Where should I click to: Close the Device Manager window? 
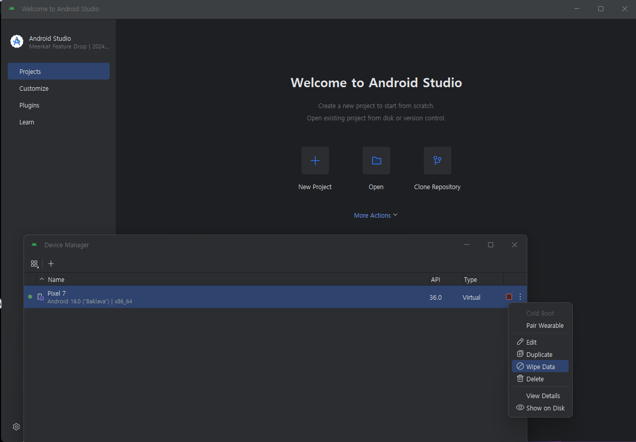pos(515,245)
